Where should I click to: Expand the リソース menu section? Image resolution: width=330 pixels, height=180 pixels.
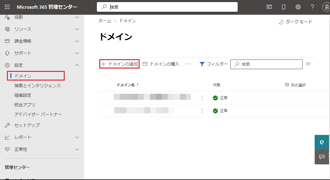tap(23, 29)
